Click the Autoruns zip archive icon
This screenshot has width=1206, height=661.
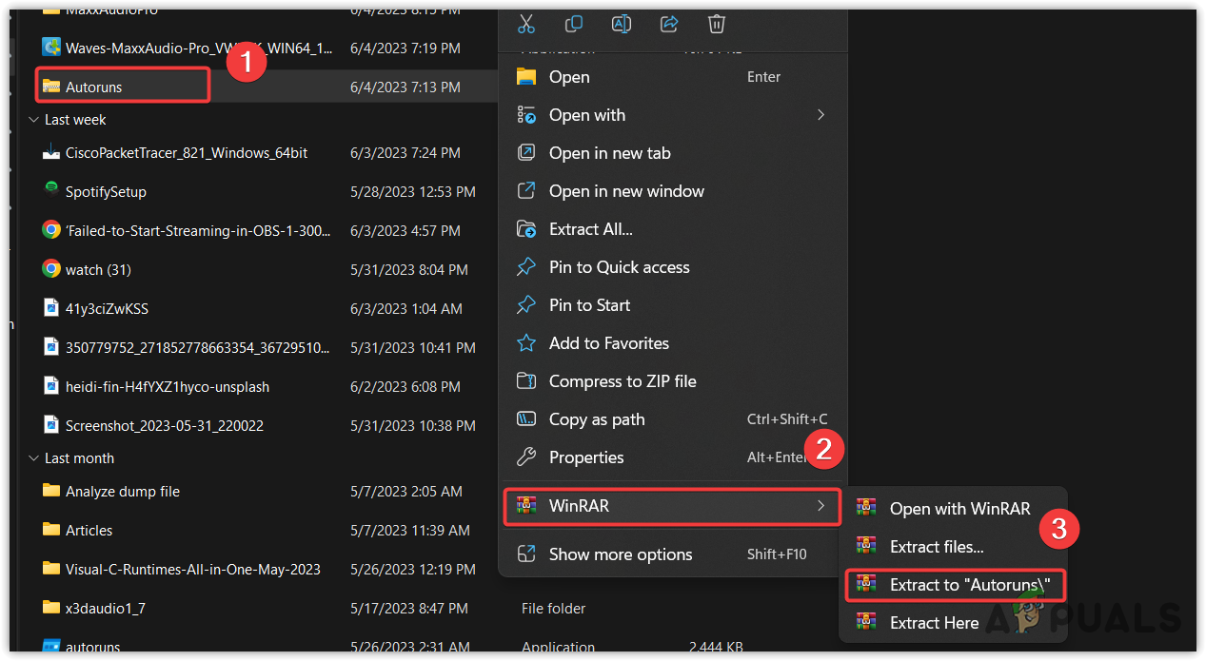(51, 87)
